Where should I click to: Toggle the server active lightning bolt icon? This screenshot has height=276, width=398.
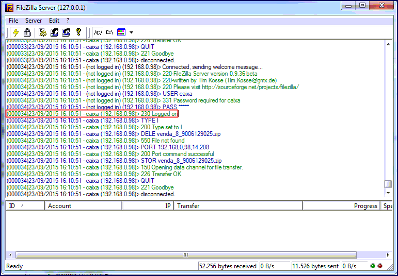[15, 32]
